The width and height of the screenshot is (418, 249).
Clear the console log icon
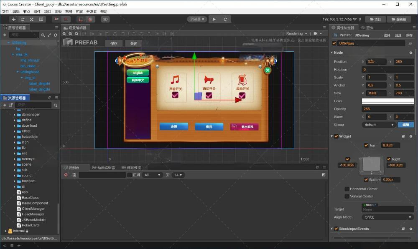coord(66,175)
